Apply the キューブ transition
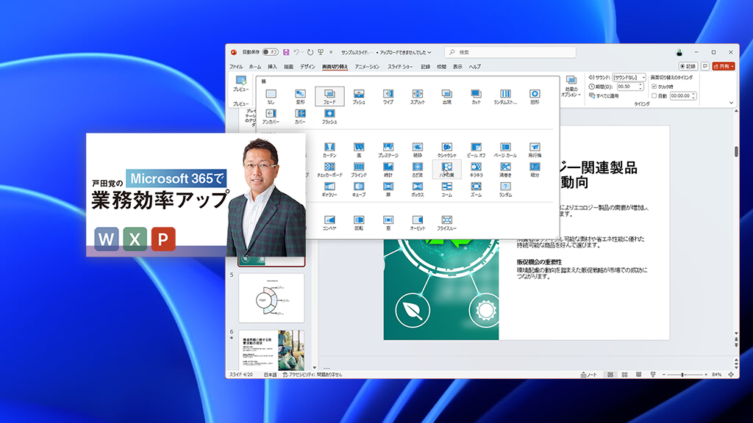The height and width of the screenshot is (423, 753). [x=359, y=189]
